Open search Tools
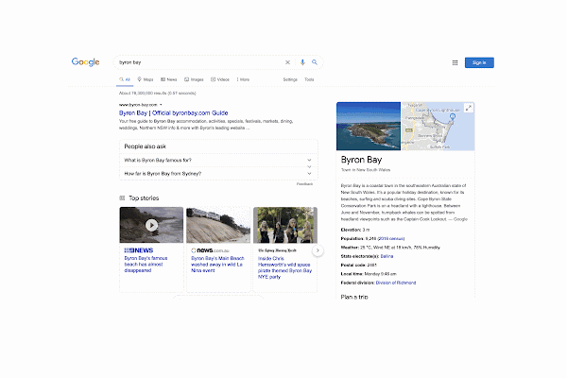 point(309,79)
